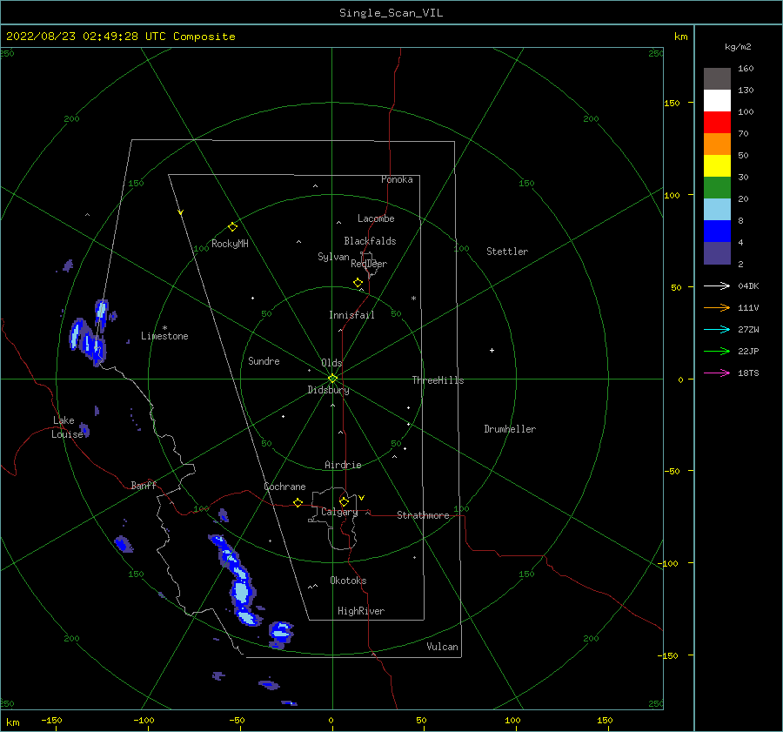Click the yellow diamond marker inside Calgary
783x732 pixels.
(344, 501)
